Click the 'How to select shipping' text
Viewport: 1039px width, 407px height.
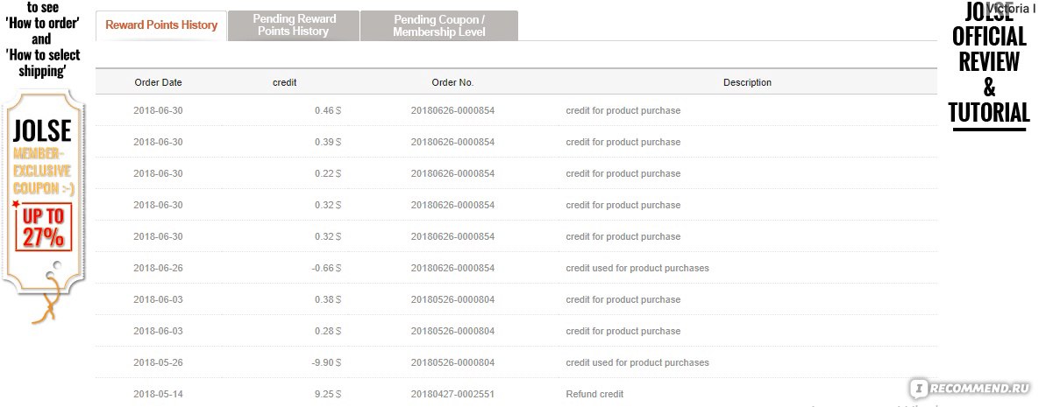[42, 62]
